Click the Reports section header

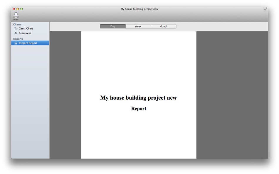click(x=18, y=39)
